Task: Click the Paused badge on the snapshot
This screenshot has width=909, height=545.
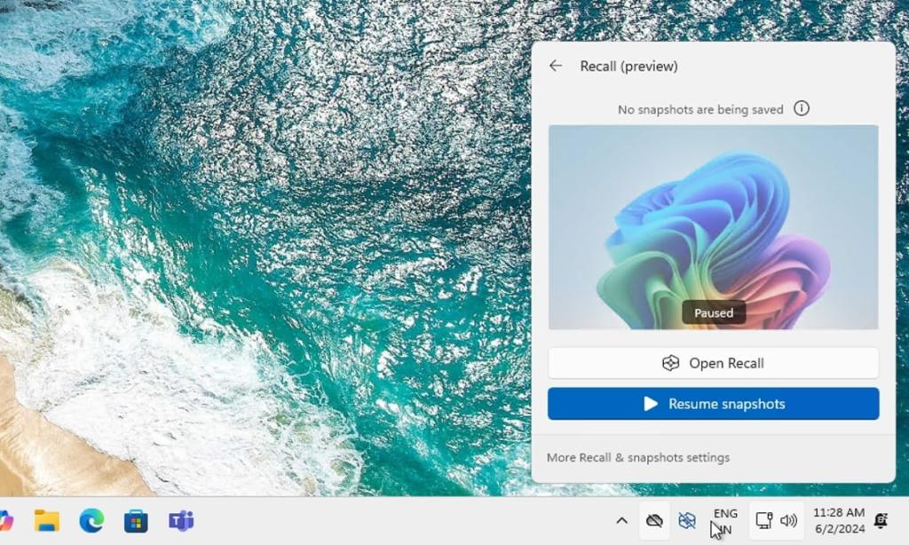Action: (x=714, y=312)
